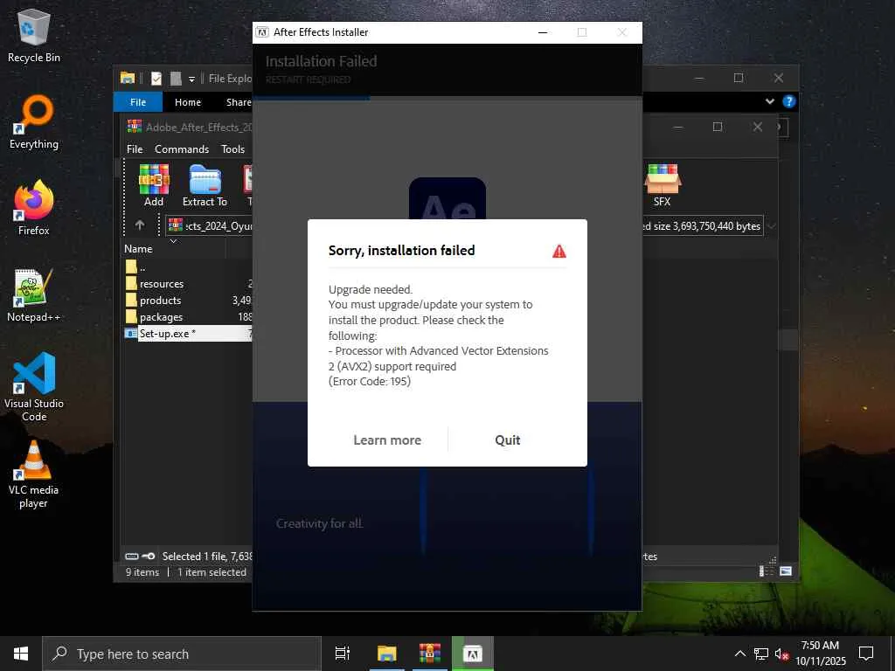Switch to WinRAR on the taskbar
This screenshot has width=895, height=671.
(x=429, y=654)
